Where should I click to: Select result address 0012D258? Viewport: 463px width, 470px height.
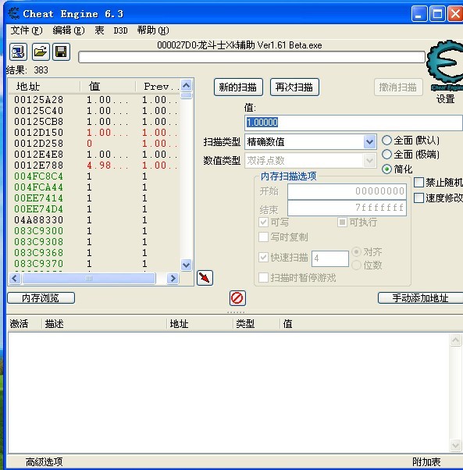point(39,144)
